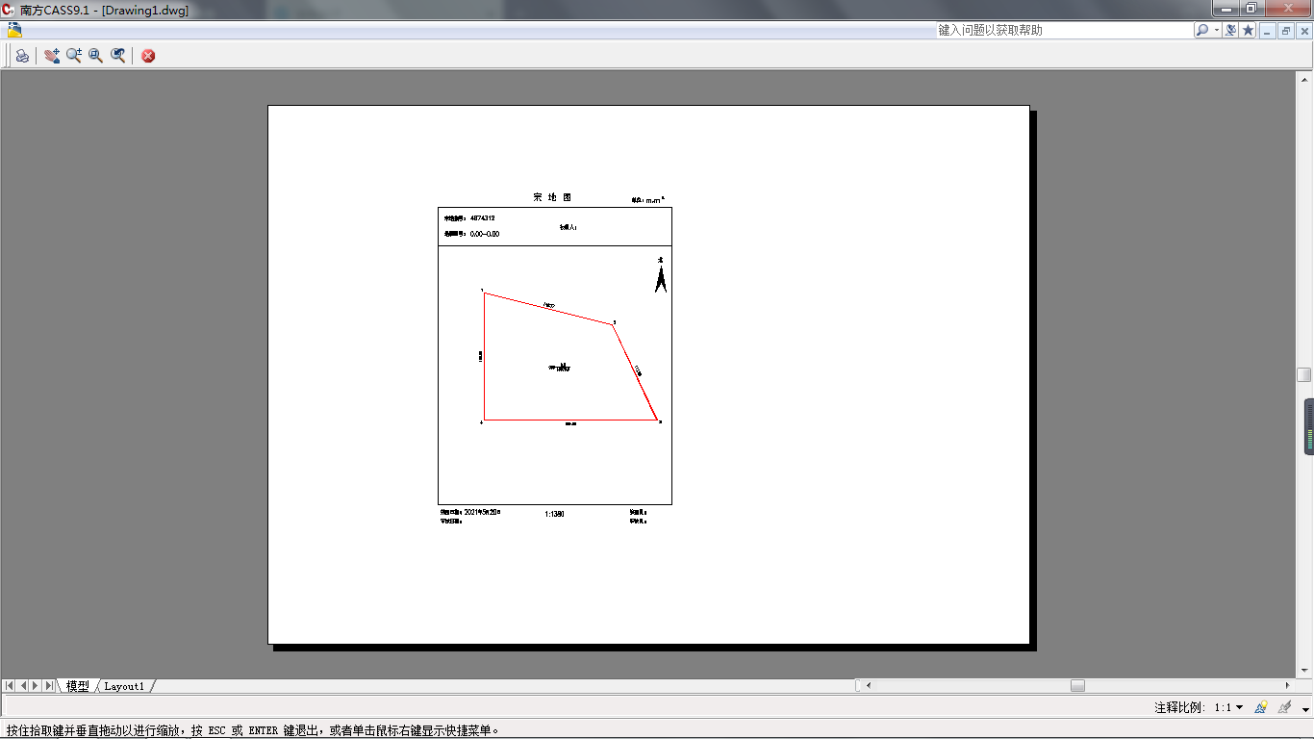
Task: Click the vertical scrollbar up arrow
Action: pyautogui.click(x=1303, y=78)
